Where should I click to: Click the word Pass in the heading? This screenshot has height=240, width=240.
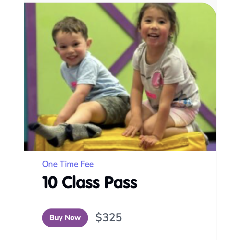[x=121, y=182]
